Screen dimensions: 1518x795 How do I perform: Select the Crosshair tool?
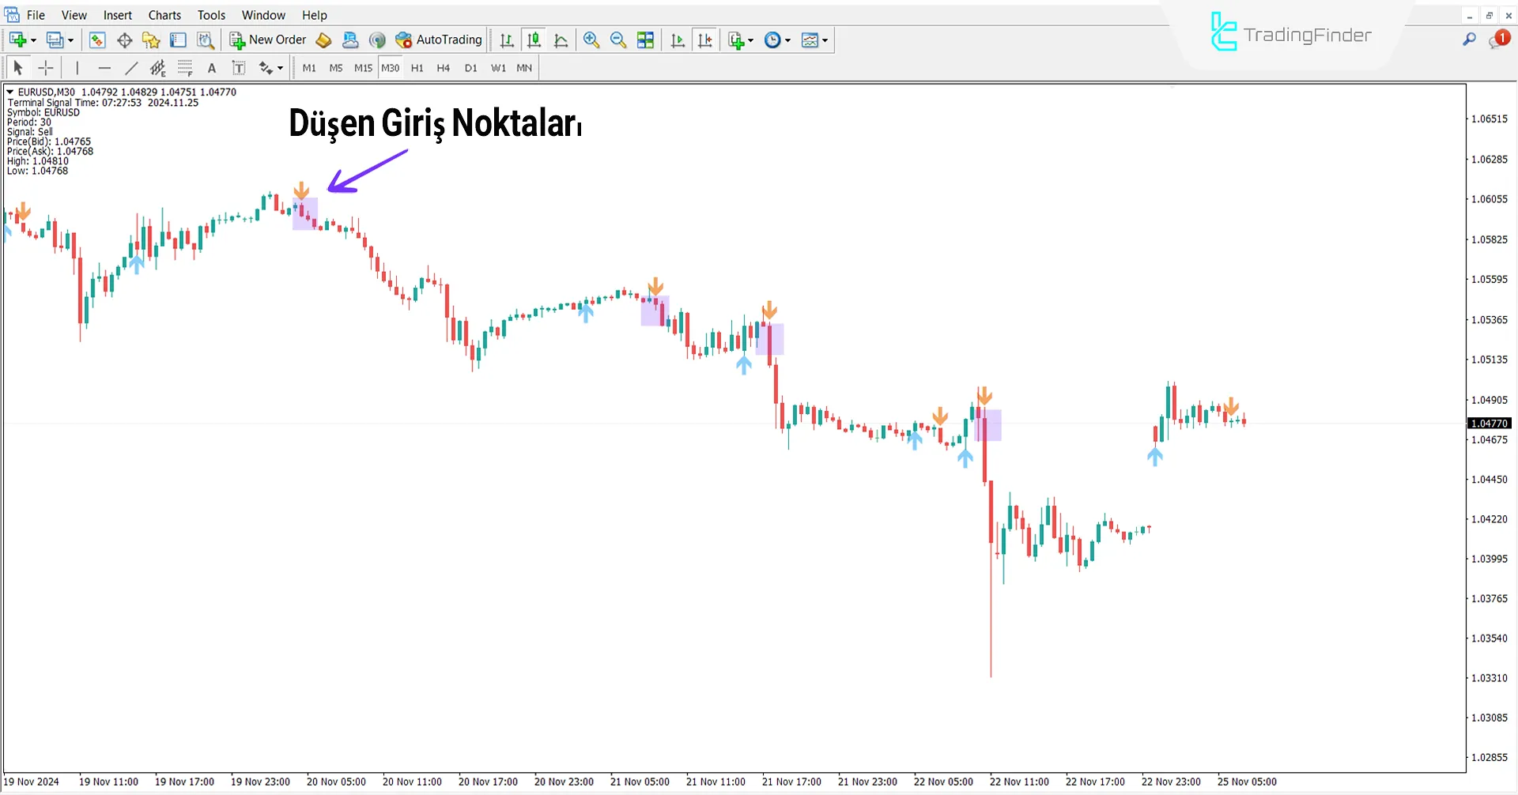point(45,68)
